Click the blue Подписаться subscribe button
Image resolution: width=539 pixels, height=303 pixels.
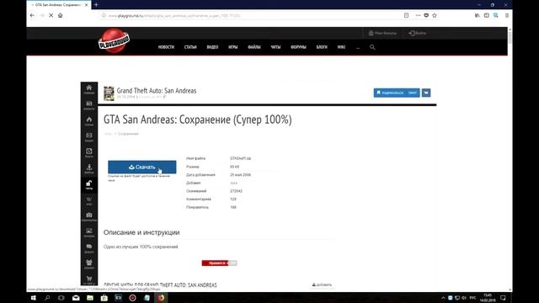click(397, 93)
